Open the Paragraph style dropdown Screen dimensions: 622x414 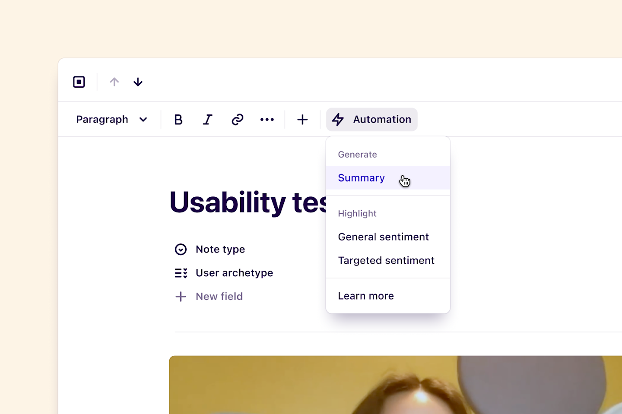coord(111,120)
